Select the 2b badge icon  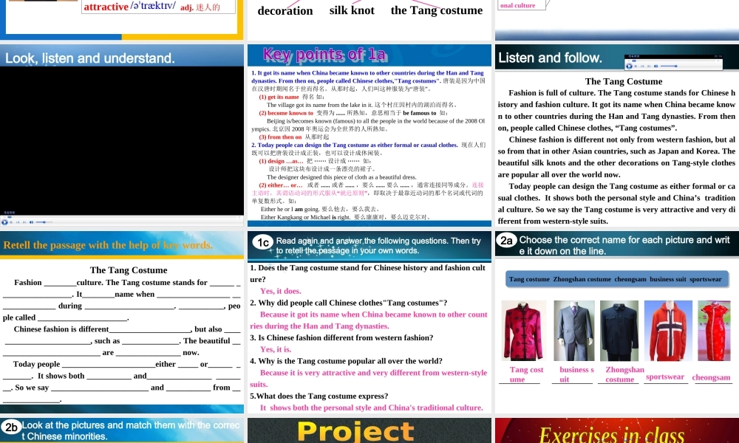pyautogui.click(x=11, y=427)
